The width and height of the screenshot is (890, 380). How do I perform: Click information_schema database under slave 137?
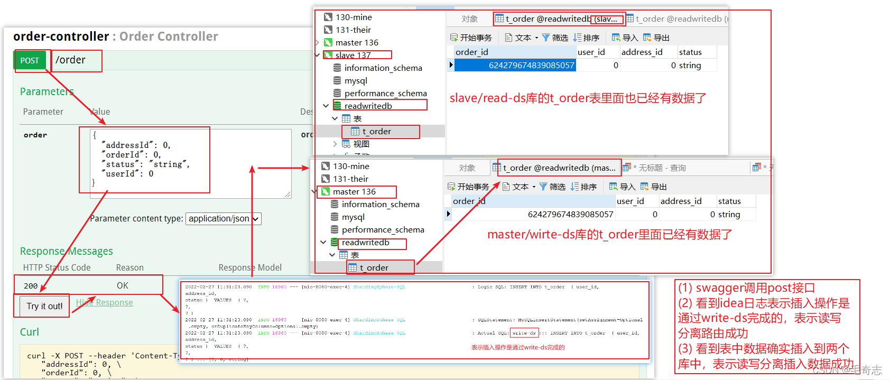[x=383, y=68]
